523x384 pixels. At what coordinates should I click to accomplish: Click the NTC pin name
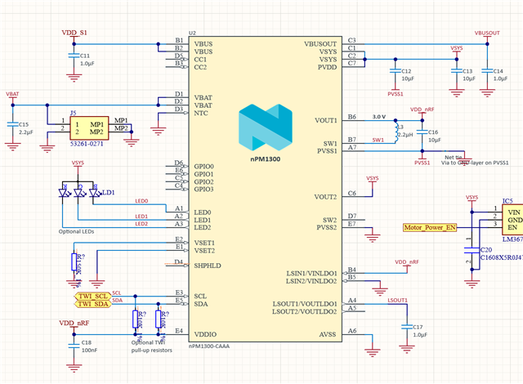point(201,113)
